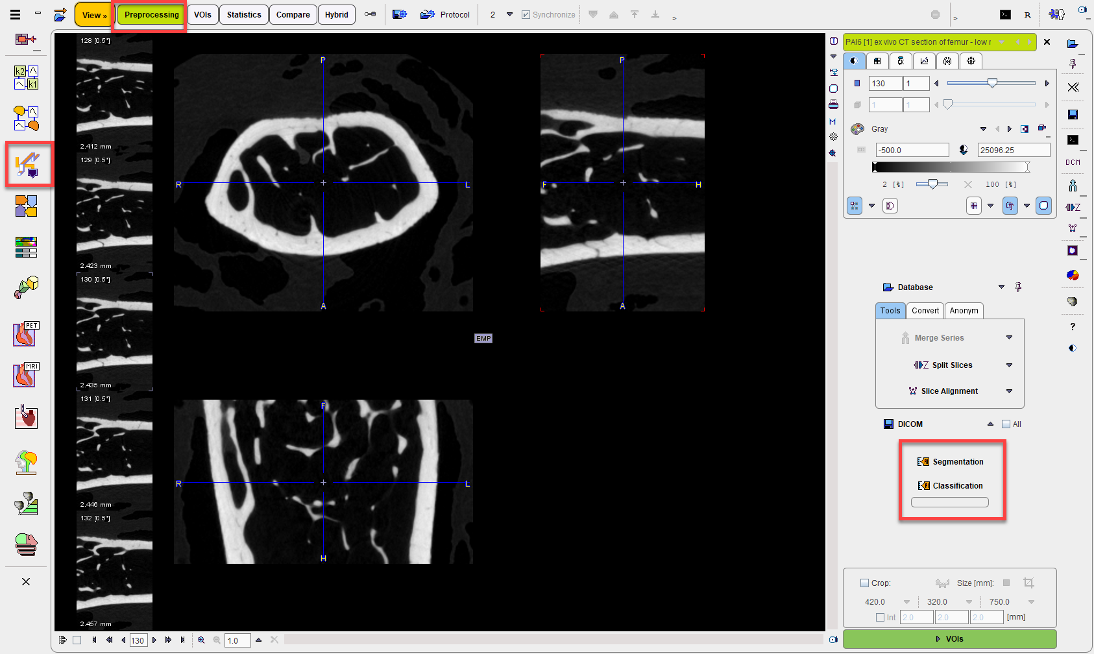Toggle the grid overlay button
The image size is (1094, 654).
tap(974, 206)
